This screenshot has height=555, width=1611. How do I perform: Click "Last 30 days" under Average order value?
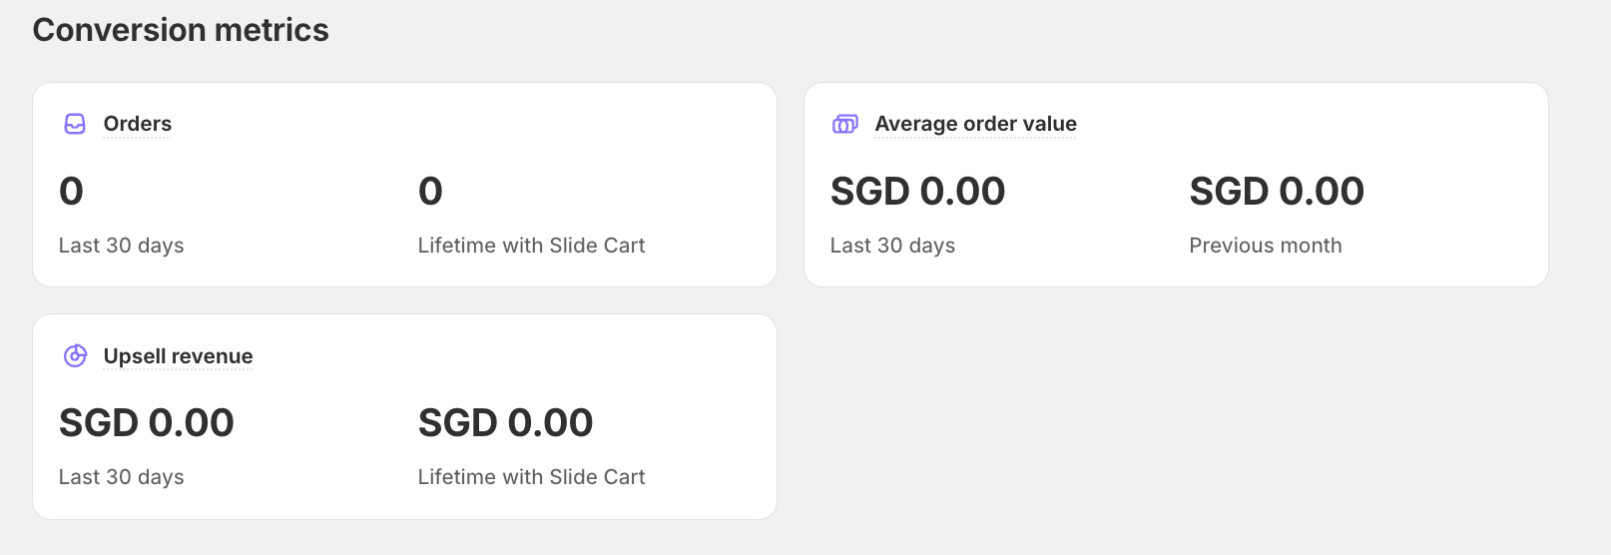point(892,246)
